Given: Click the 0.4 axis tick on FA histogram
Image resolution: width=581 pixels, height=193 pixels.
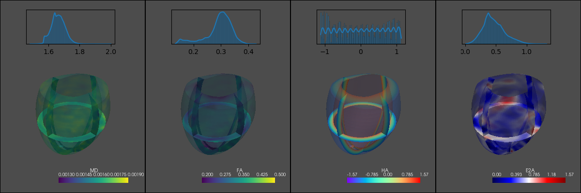Looking at the screenshot, I should click(x=249, y=51).
